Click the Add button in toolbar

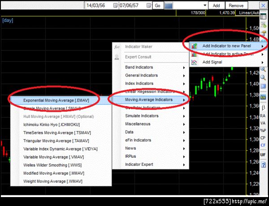pos(217,5)
